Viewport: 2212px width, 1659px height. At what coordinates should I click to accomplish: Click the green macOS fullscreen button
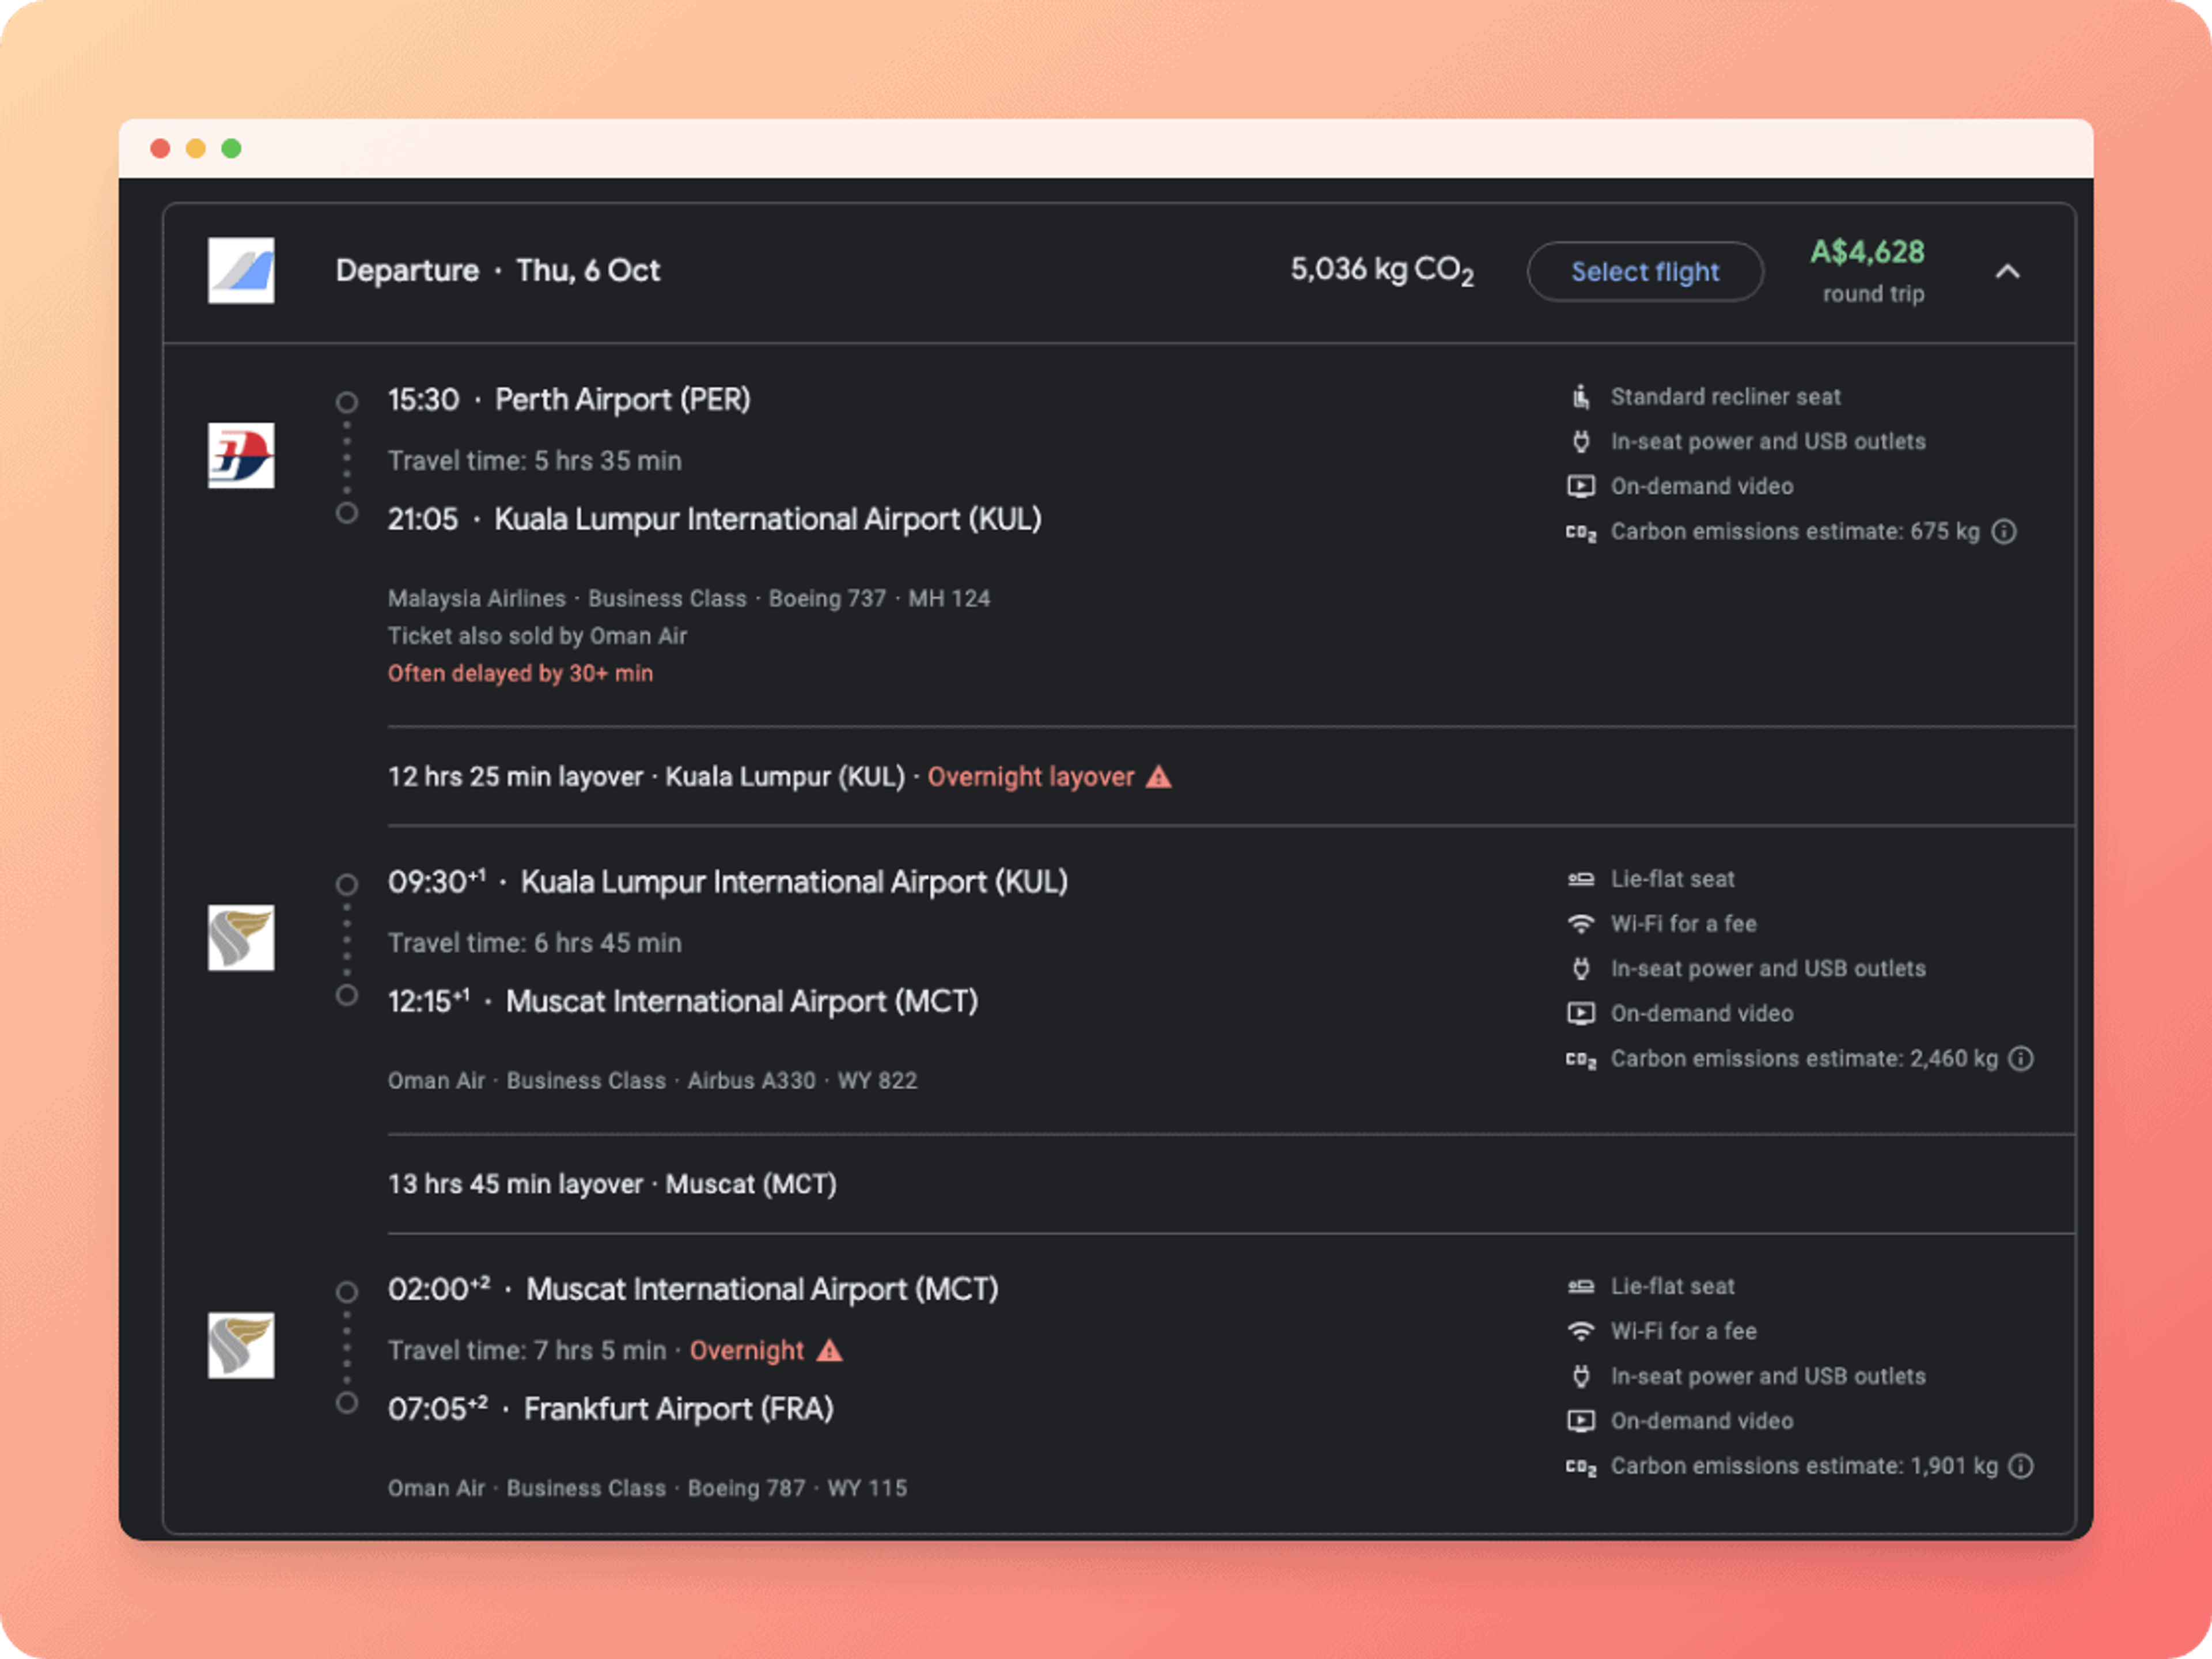tap(231, 149)
